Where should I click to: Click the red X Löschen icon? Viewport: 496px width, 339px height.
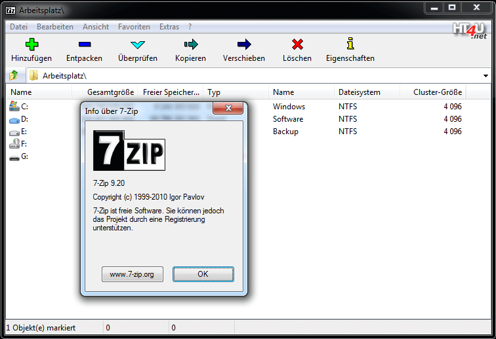click(297, 45)
